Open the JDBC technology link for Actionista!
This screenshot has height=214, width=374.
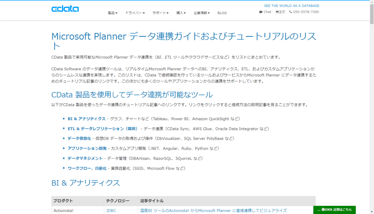pyautogui.click(x=111, y=211)
